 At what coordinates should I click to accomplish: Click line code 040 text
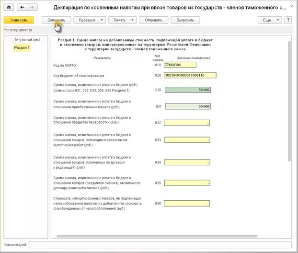(158, 203)
